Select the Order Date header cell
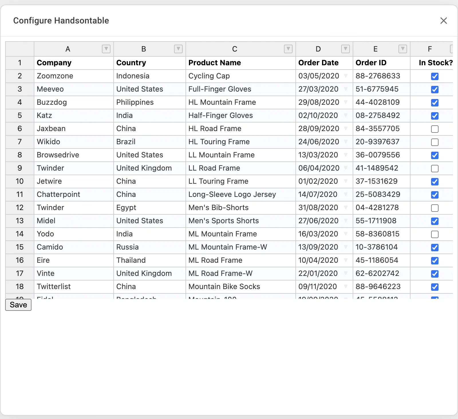458x419 pixels. coord(324,63)
